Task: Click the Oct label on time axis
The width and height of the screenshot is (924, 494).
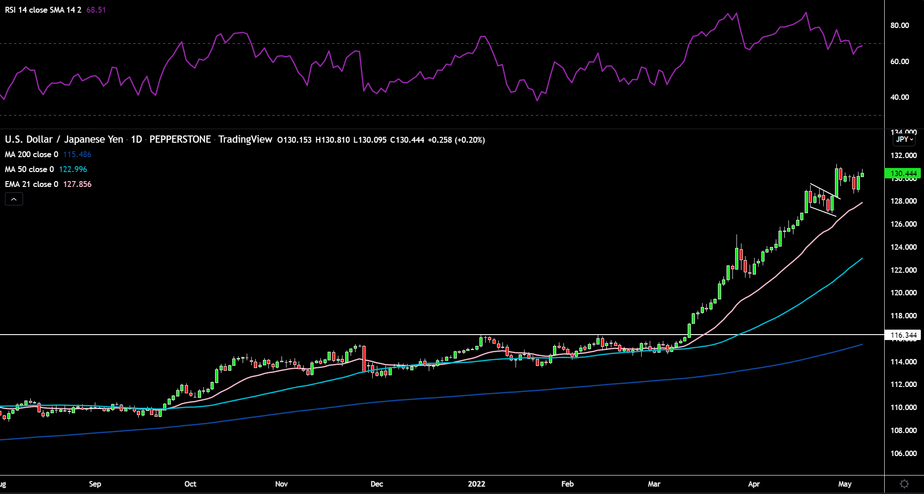Action: [x=190, y=484]
